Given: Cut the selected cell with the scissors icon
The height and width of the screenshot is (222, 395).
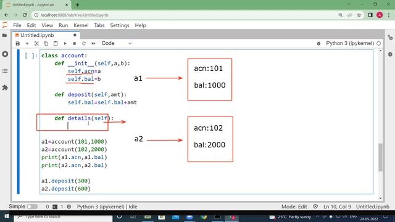Looking at the screenshot, I should coord(36,44).
